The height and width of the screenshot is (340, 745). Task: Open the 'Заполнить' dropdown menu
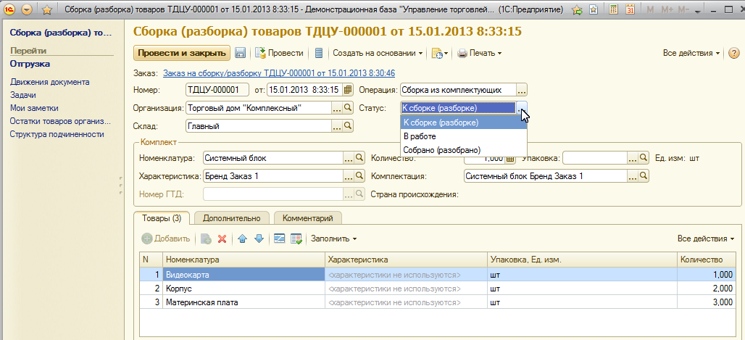click(333, 239)
